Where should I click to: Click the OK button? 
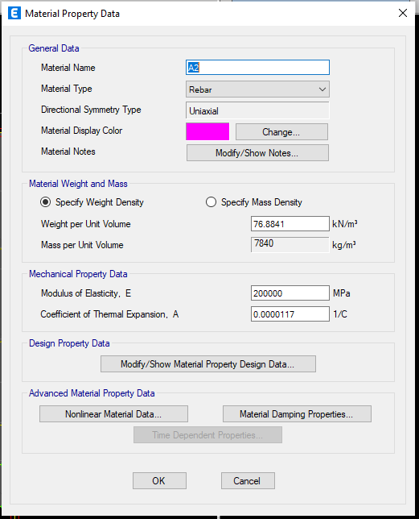click(159, 480)
